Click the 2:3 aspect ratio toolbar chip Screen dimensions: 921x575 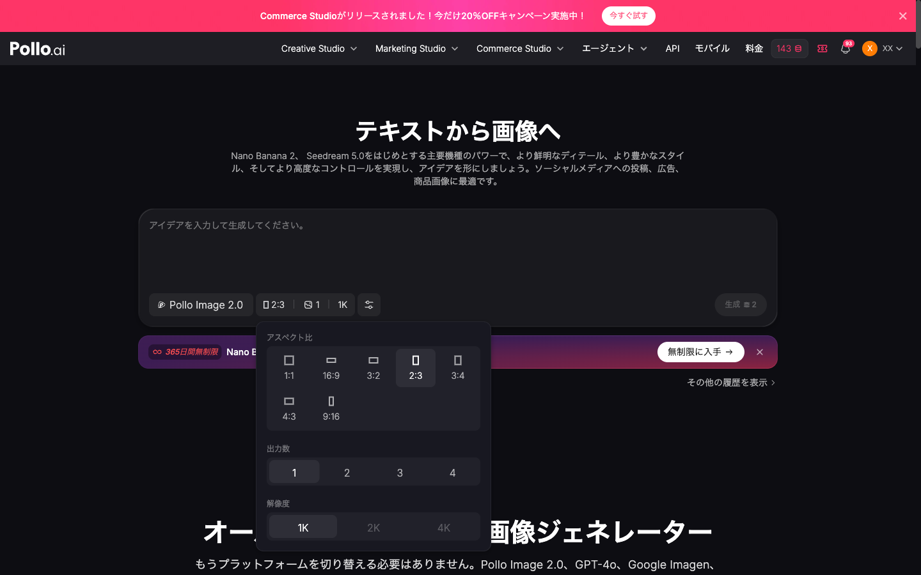click(274, 305)
